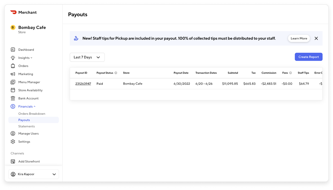
Task: Open Menu Manager
Action: tap(29, 82)
